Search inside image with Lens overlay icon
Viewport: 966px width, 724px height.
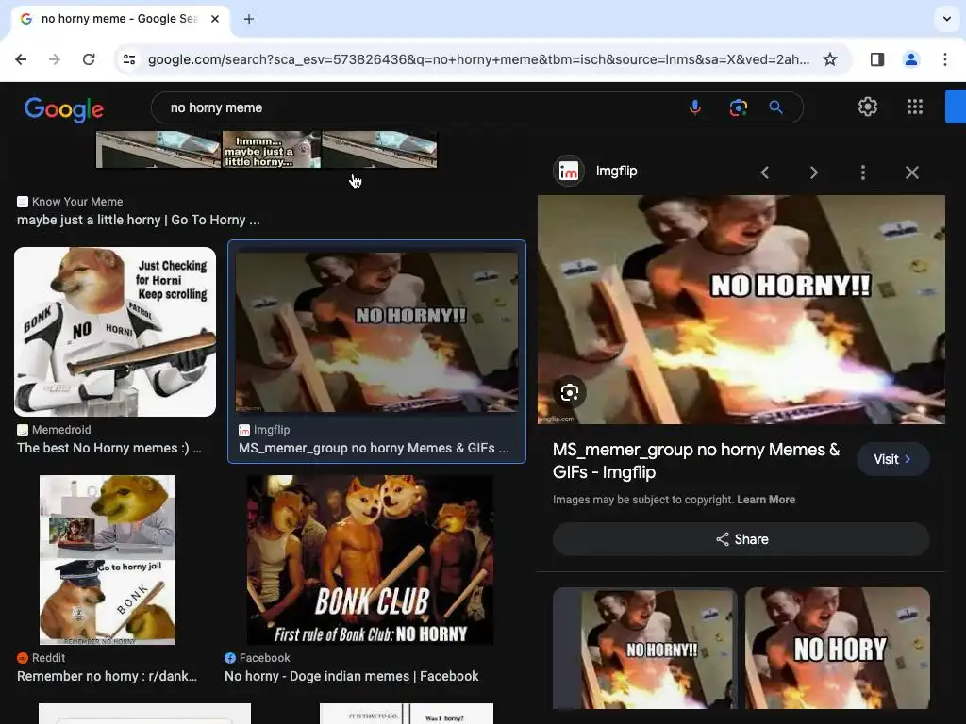(569, 392)
